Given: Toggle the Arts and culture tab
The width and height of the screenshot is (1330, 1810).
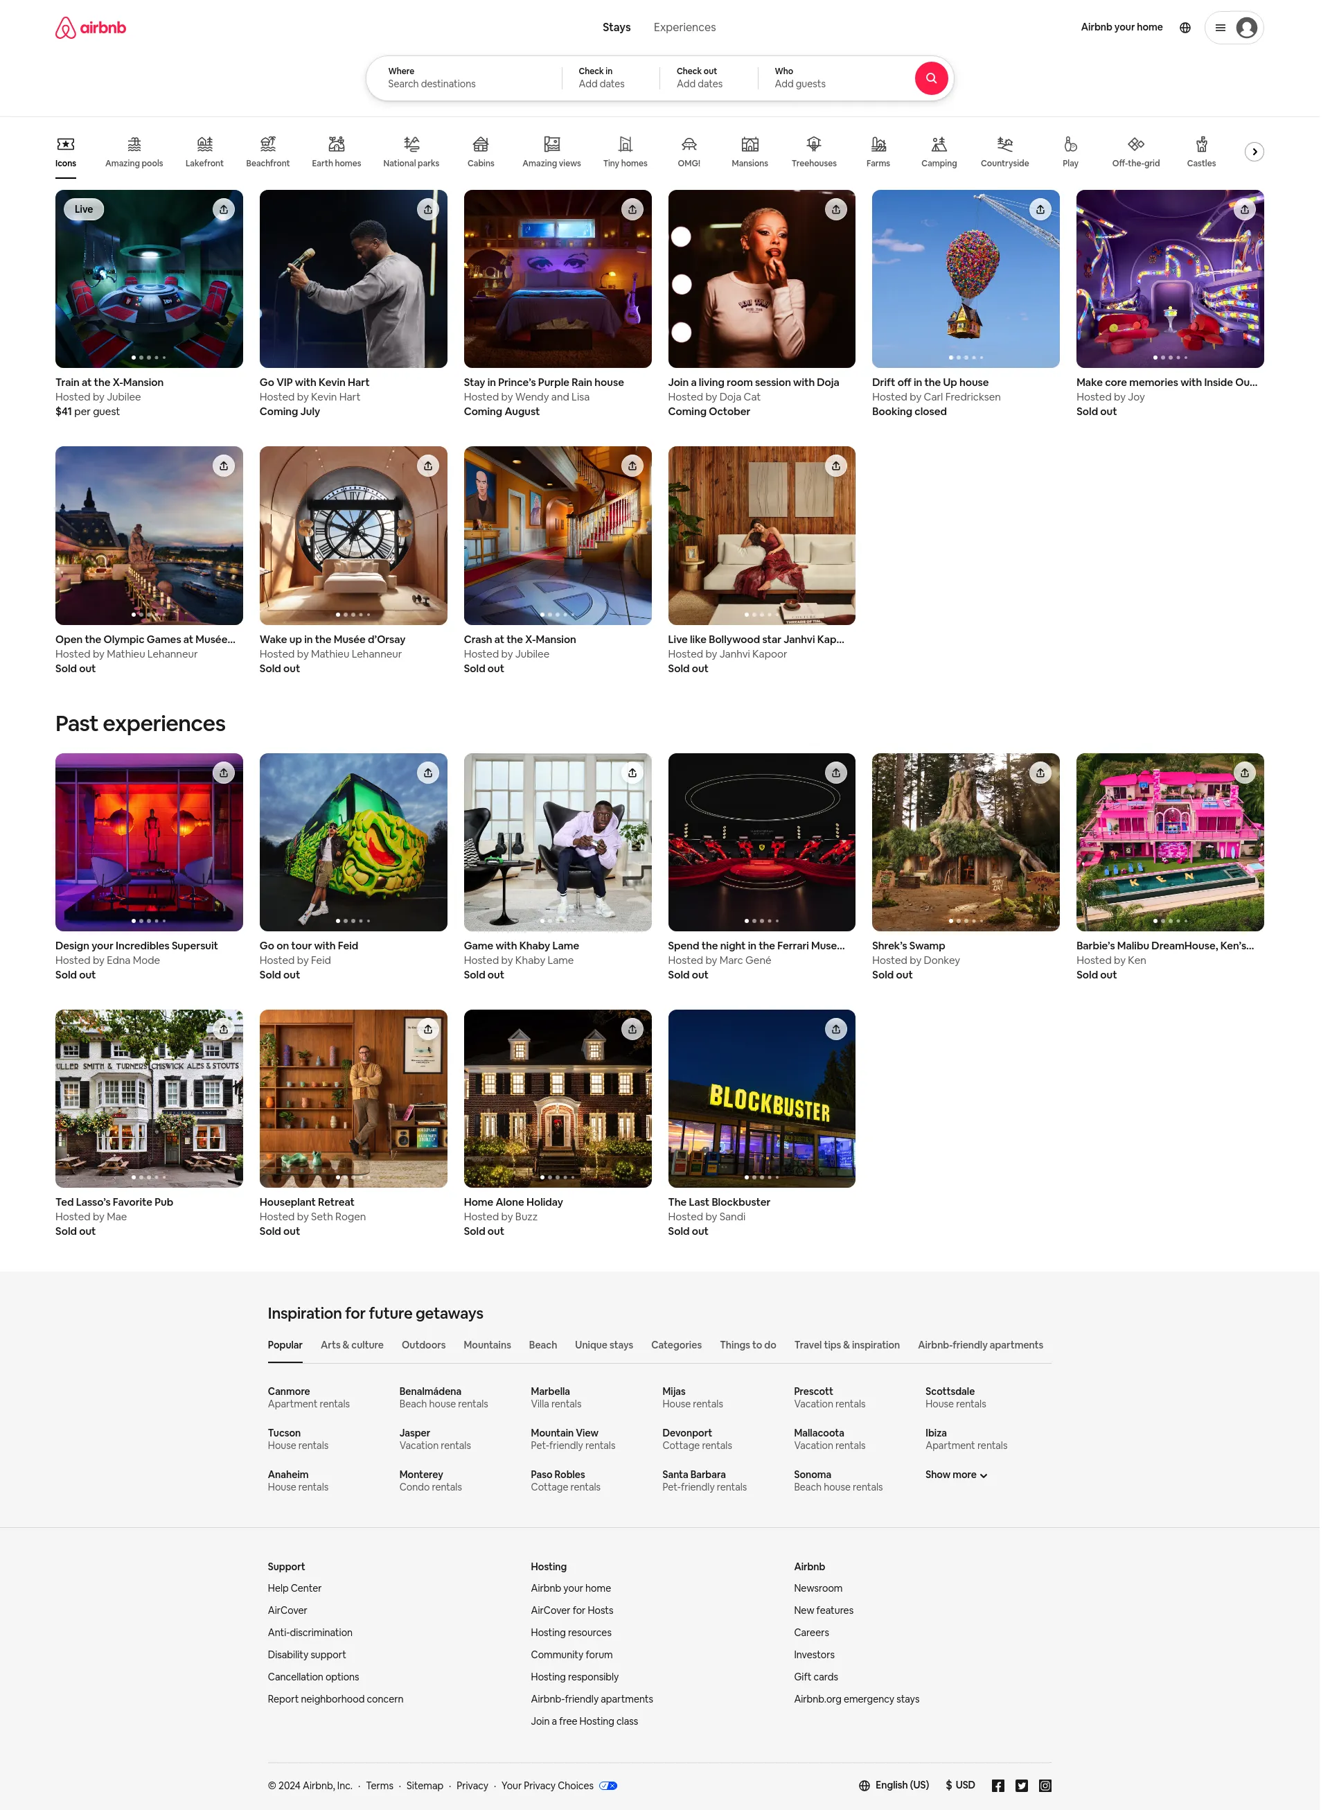Looking at the screenshot, I should pos(351,1345).
